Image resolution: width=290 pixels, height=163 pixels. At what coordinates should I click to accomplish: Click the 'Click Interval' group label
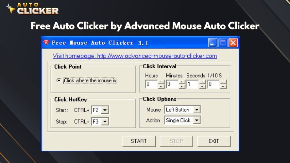coord(160,66)
